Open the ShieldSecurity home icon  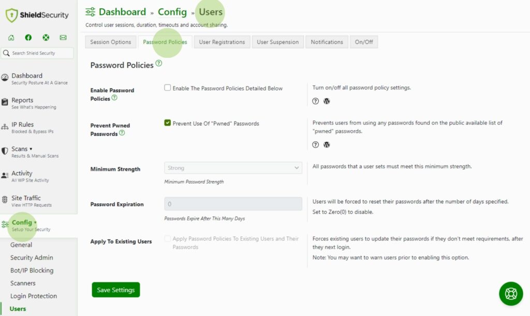coord(11,37)
